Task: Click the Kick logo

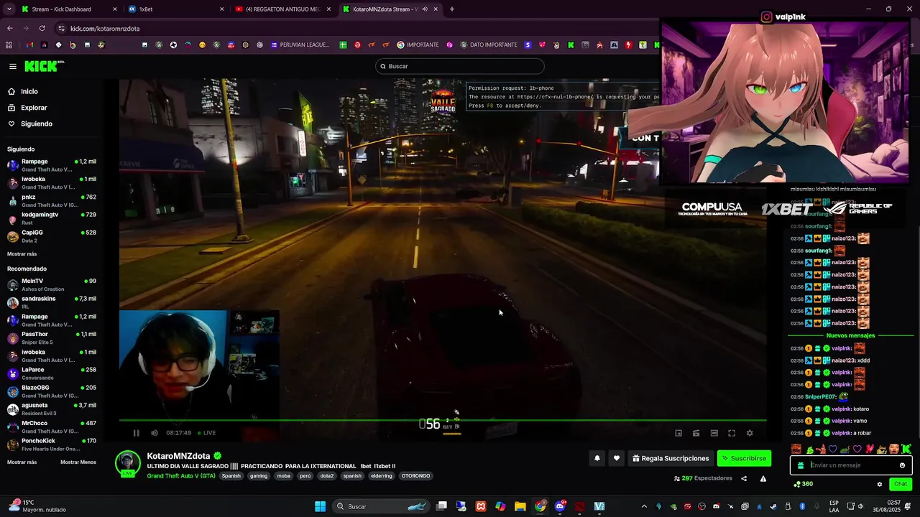Action: point(45,66)
